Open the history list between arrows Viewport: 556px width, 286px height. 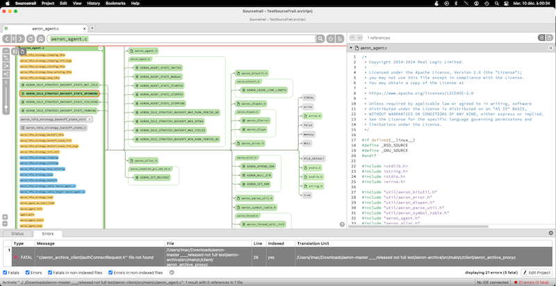(13, 39)
